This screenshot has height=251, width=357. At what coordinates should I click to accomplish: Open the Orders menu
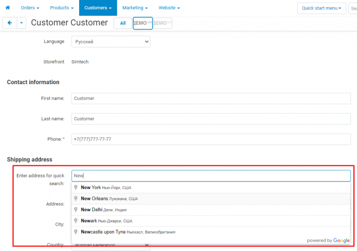point(30,8)
